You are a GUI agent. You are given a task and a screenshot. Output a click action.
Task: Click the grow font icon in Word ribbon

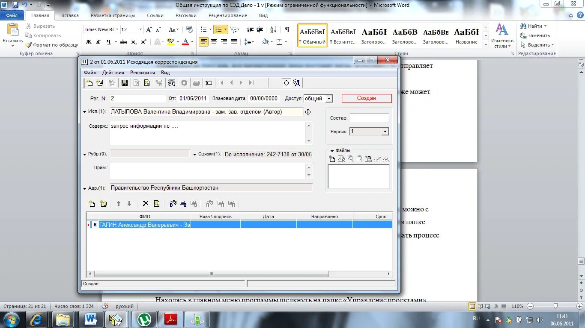149,29
